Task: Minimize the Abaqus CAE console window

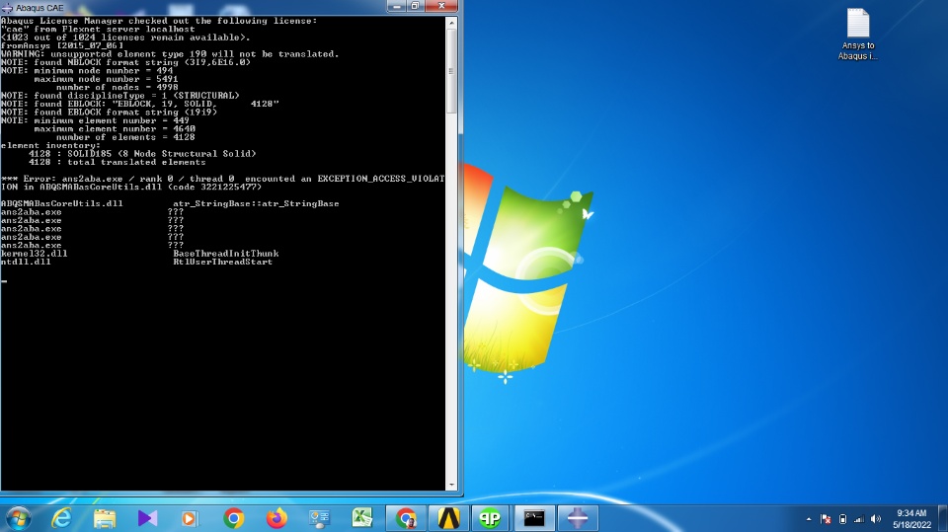Action: [397, 6]
